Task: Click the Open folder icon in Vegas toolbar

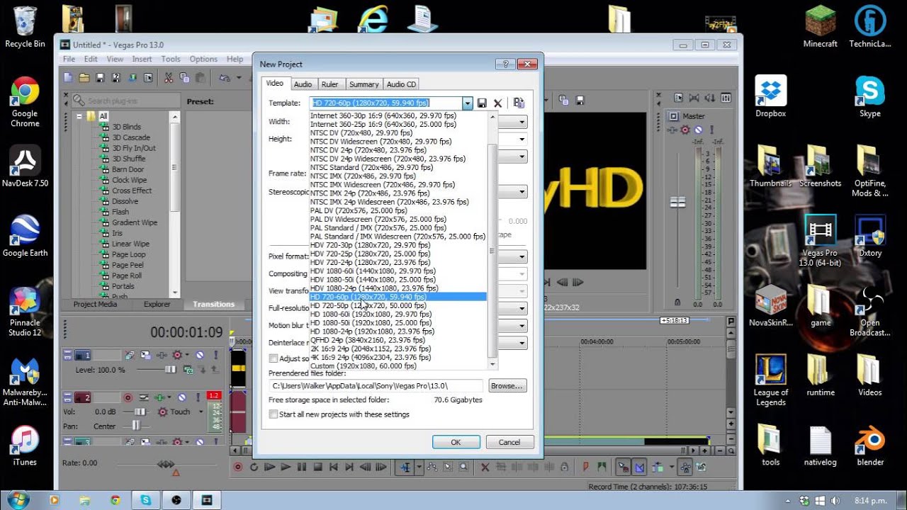Action: click(x=84, y=78)
